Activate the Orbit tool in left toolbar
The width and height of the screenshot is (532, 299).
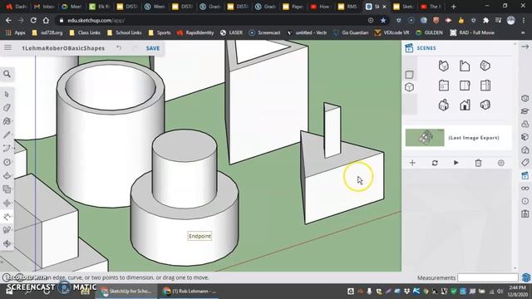pyautogui.click(x=7, y=243)
